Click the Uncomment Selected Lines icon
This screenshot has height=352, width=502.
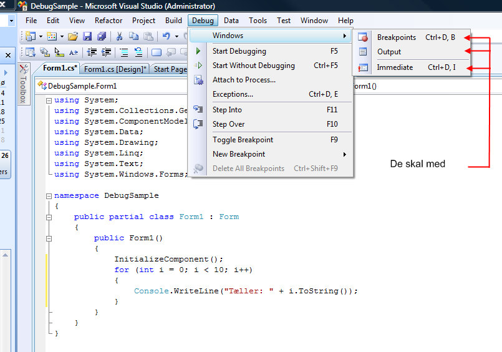138,52
